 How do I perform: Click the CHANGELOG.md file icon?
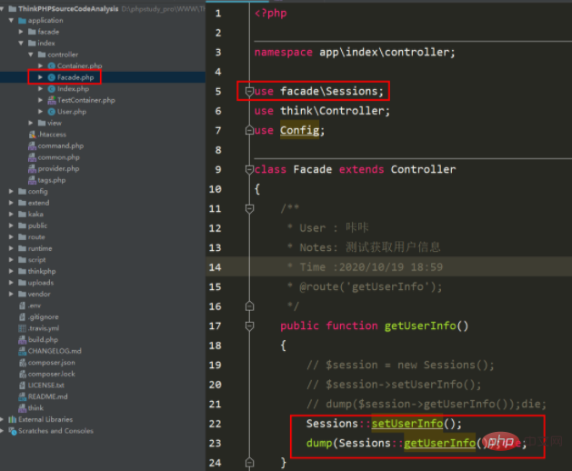[x=22, y=351]
